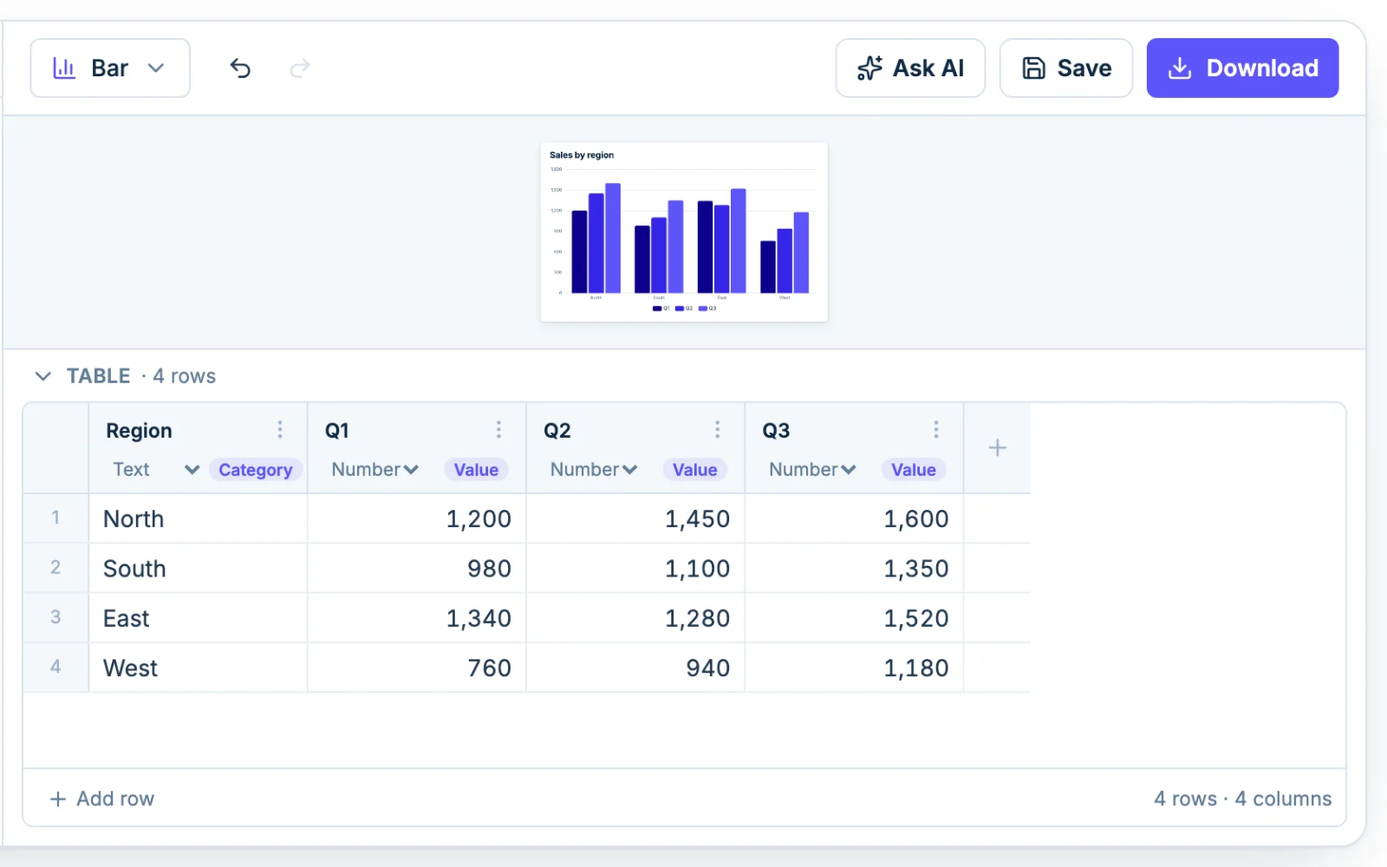The height and width of the screenshot is (867, 1387).
Task: Change the Q3 Number type dropdown
Action: [812, 469]
